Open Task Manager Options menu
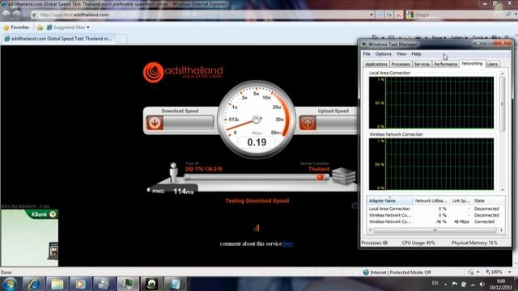The image size is (518, 291). point(383,54)
